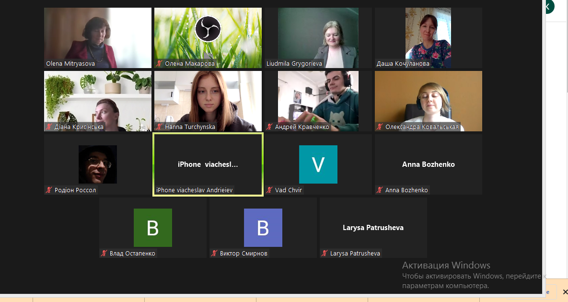Click Діана Крисінська's video feed with plants
568x302 pixels.
pos(98,101)
